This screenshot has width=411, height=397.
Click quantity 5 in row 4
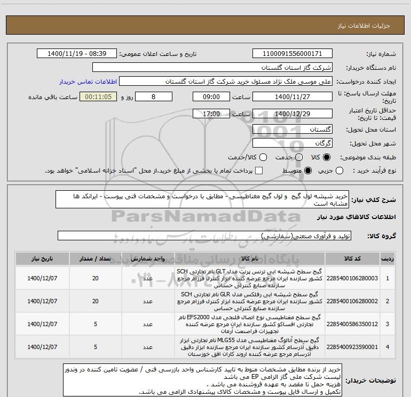tap(96, 347)
